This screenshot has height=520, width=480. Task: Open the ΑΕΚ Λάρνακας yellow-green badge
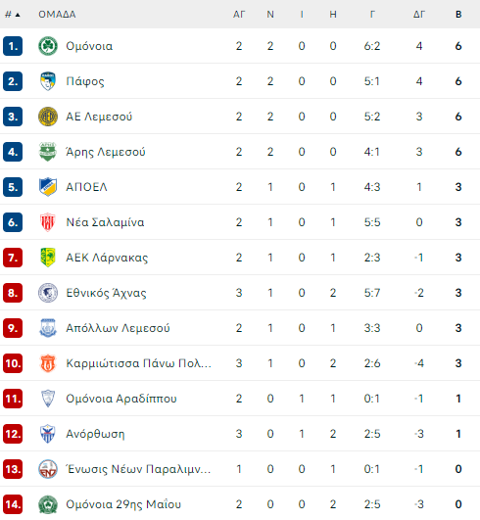click(48, 258)
